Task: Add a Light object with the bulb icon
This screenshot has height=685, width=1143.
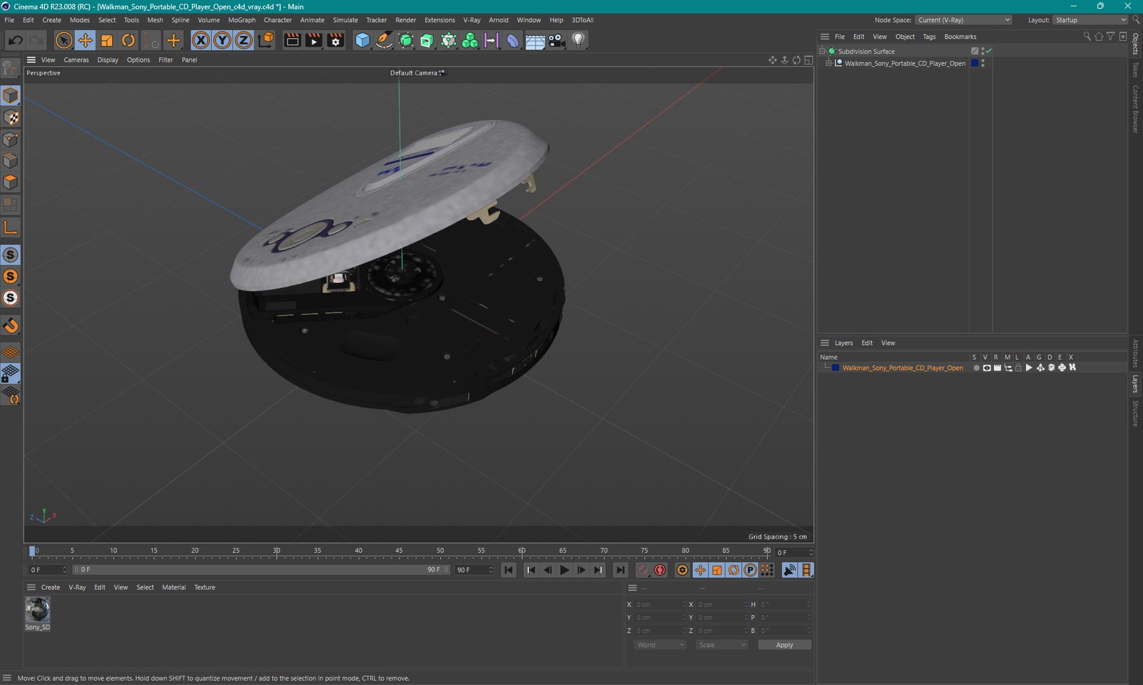Action: pyautogui.click(x=578, y=40)
